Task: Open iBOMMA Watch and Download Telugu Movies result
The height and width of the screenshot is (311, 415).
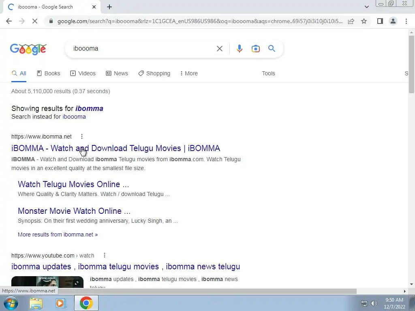Action: 116,148
